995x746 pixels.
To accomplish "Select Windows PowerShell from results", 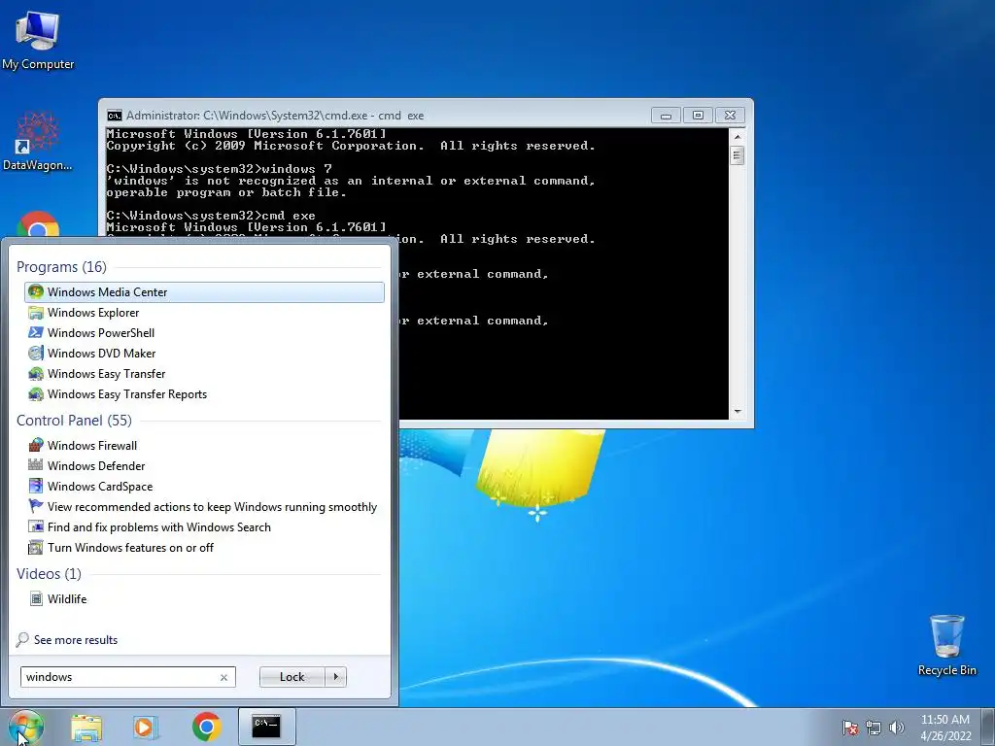I will (204, 332).
